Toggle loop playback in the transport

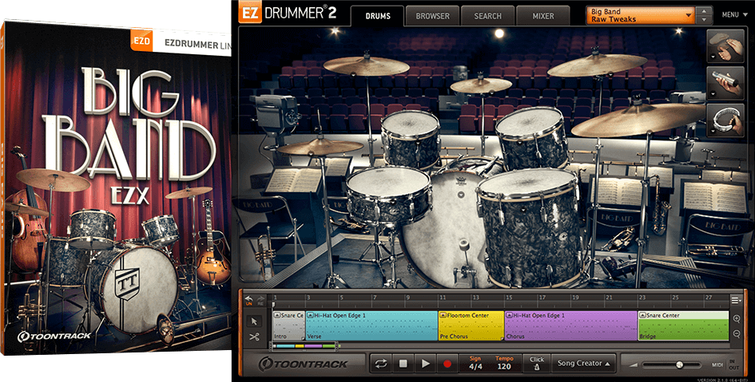pos(381,364)
